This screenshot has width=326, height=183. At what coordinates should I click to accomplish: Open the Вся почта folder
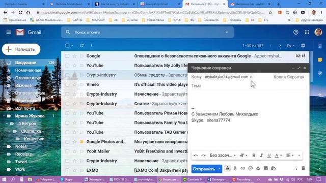[x=25, y=108]
